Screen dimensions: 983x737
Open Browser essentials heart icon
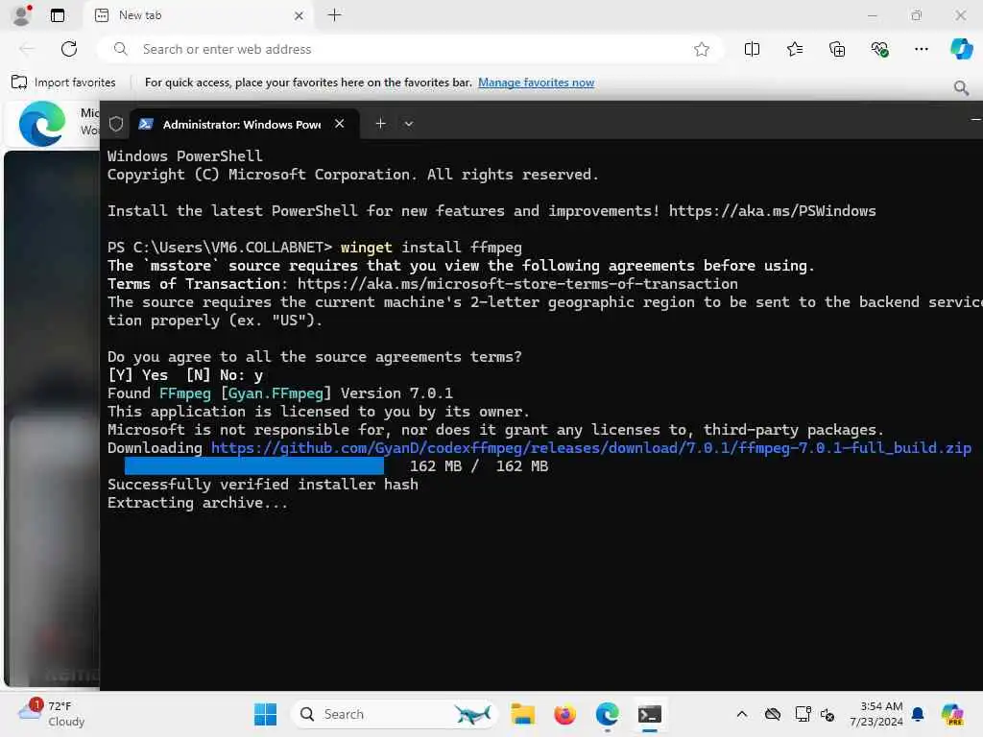point(879,49)
